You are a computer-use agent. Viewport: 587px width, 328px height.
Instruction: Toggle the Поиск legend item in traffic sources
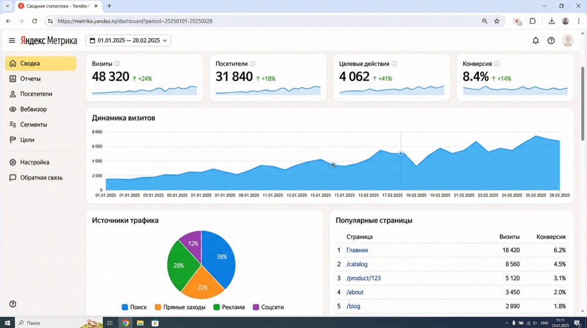tap(134, 307)
